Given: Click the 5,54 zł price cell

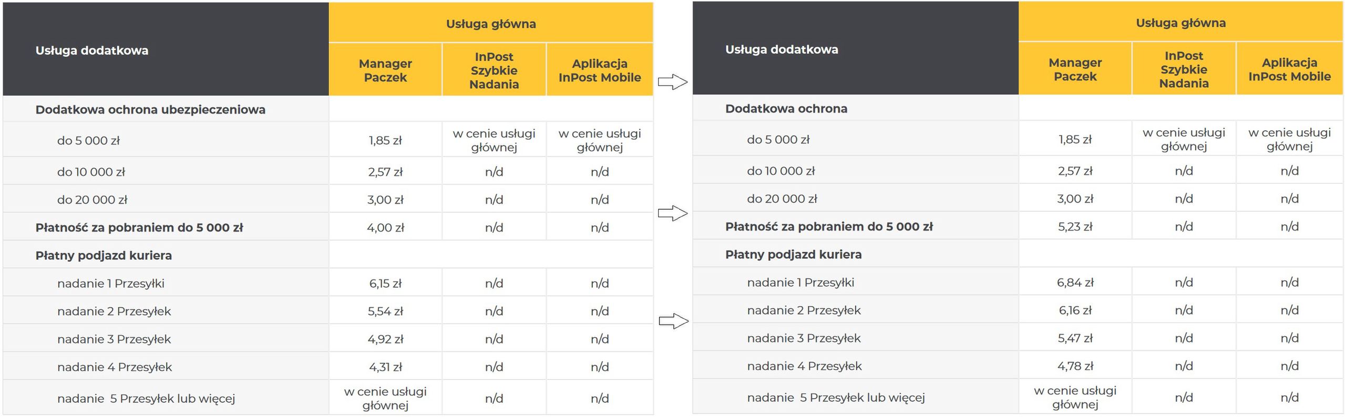Looking at the screenshot, I should coord(385,311).
